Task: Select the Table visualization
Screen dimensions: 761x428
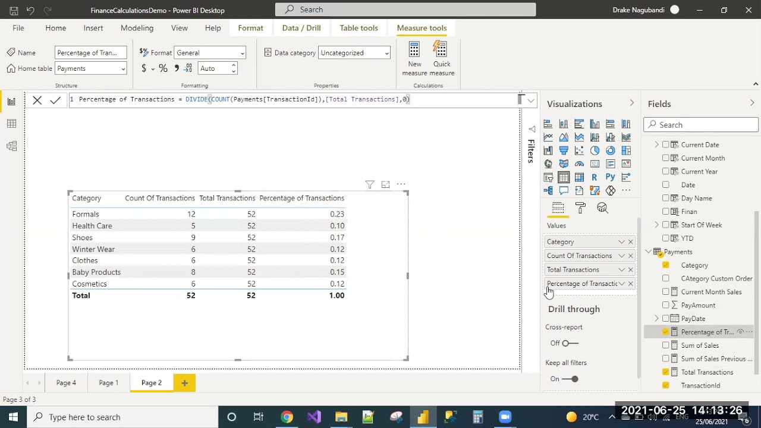Action: tap(564, 177)
